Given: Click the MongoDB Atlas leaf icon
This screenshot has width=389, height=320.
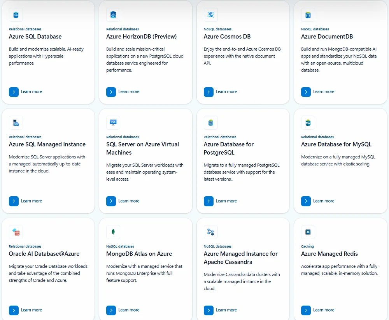Looking at the screenshot, I should pyautogui.click(x=113, y=232).
